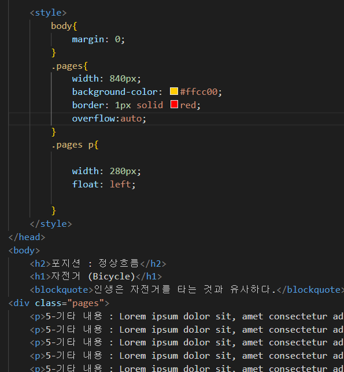The width and height of the screenshot is (344, 372).
Task: Click the '#ffcc00' hex value text
Action: click(x=198, y=92)
